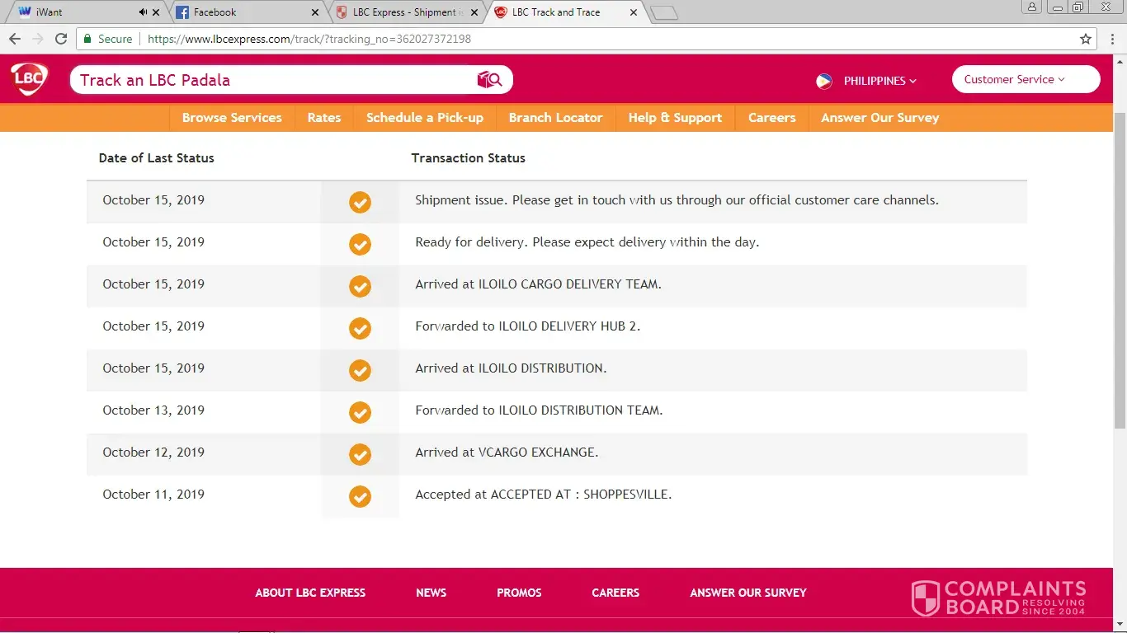The image size is (1127, 633).
Task: Click the Track an LBC Padala input field
Action: point(272,80)
